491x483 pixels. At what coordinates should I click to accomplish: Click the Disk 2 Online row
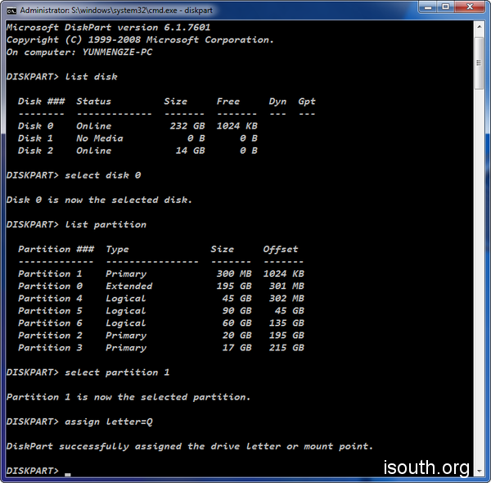coord(137,151)
